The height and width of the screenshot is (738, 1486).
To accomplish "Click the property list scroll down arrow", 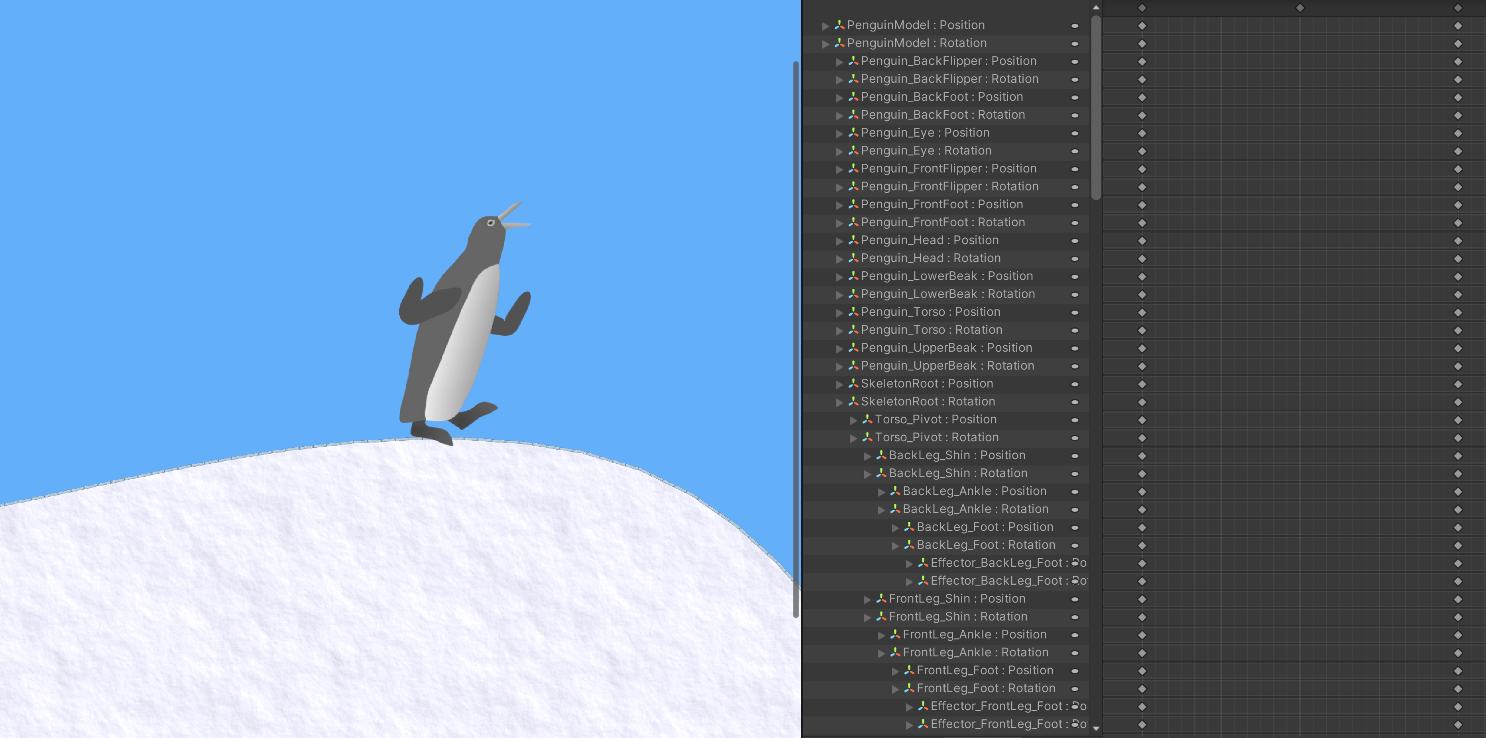I will pos(1096,728).
